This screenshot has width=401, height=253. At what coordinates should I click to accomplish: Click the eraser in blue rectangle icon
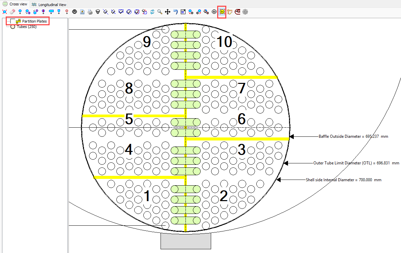121,12
